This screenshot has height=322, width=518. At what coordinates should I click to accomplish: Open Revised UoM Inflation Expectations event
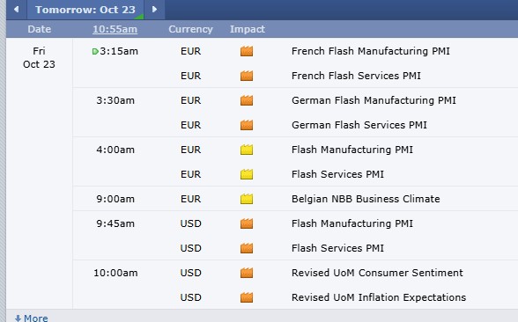pyautogui.click(x=379, y=297)
